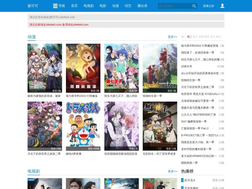Focus the search keyword input field
The height and width of the screenshot is (189, 252).
tap(175, 6)
